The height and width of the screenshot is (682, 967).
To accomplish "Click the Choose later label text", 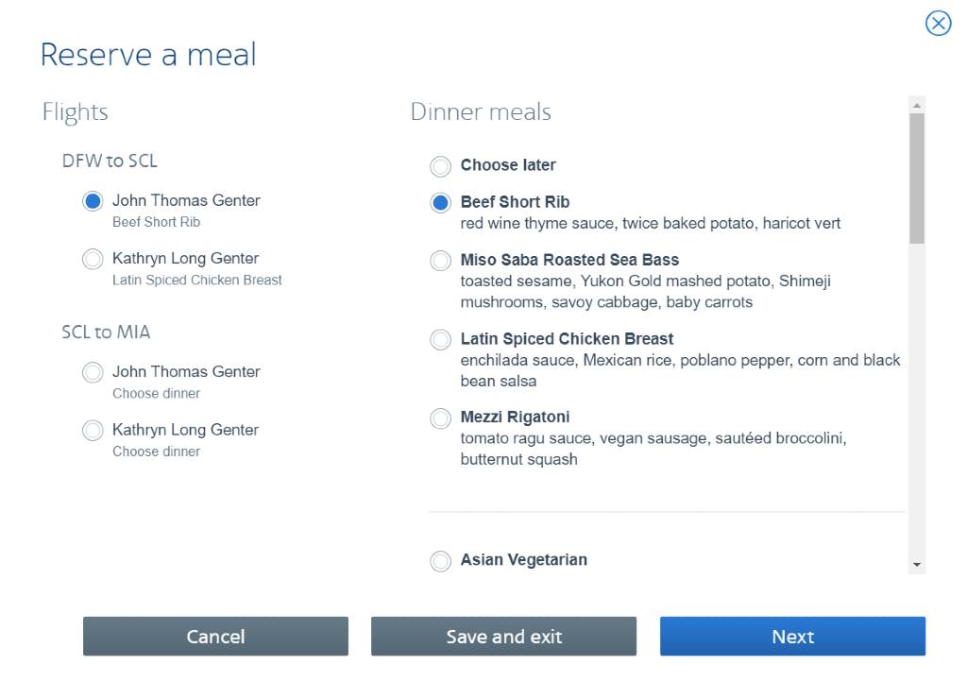I will (507, 165).
